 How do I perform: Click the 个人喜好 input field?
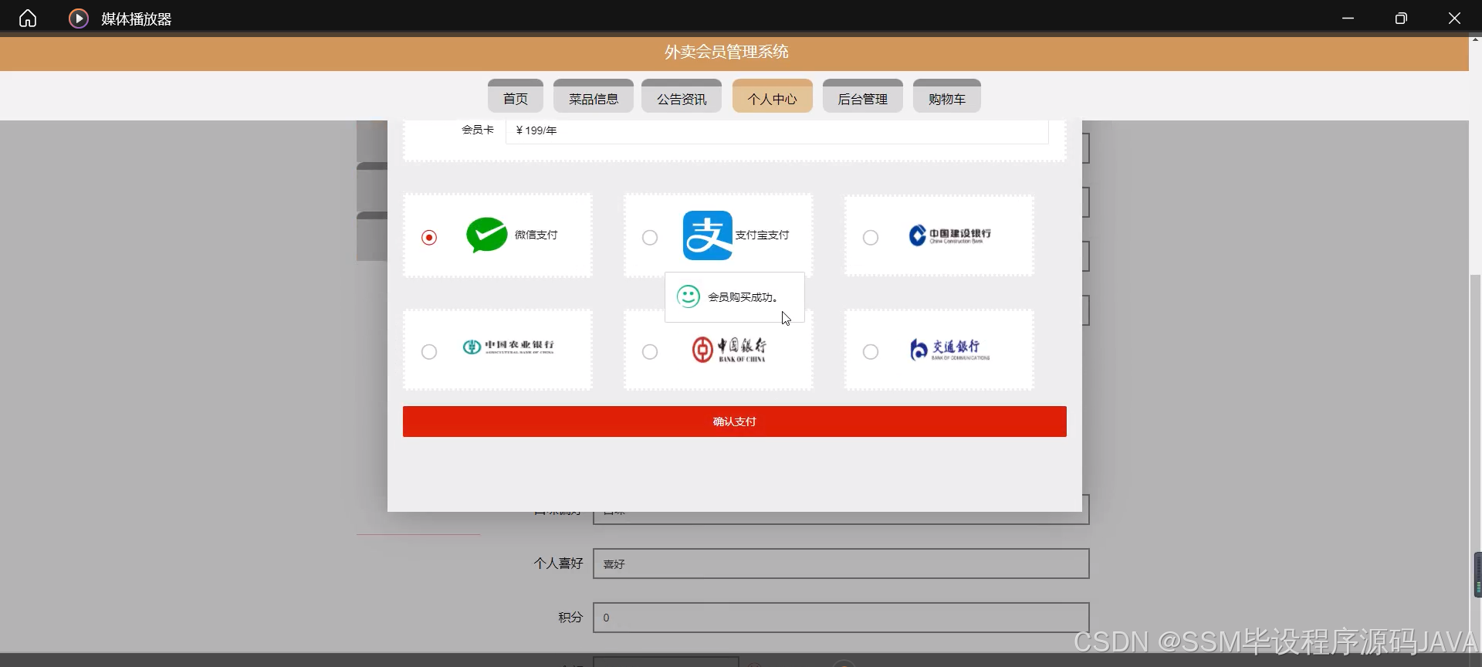click(841, 564)
